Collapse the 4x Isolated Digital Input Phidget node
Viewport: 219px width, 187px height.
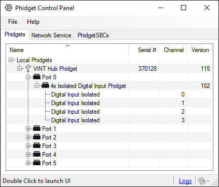[x=36, y=86]
